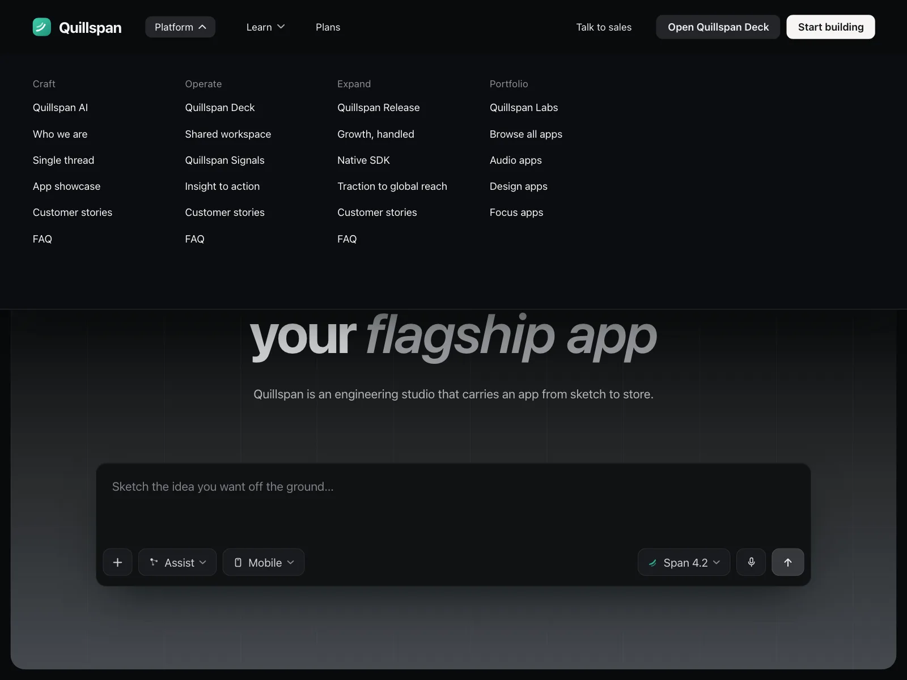Click Talk to sales link
This screenshot has height=680, width=907.
tap(604, 27)
